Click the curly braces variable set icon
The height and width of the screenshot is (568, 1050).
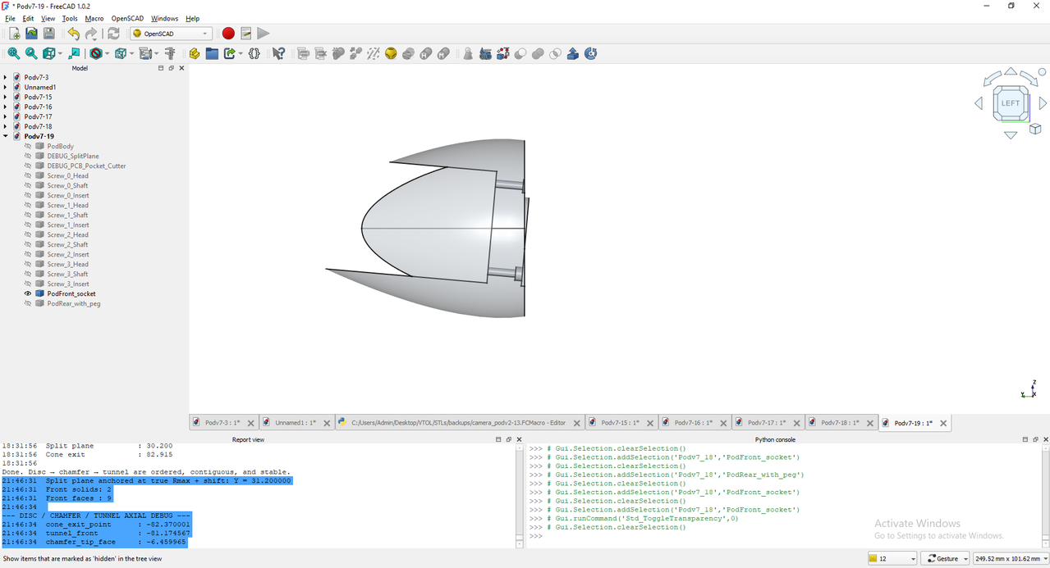tap(254, 53)
